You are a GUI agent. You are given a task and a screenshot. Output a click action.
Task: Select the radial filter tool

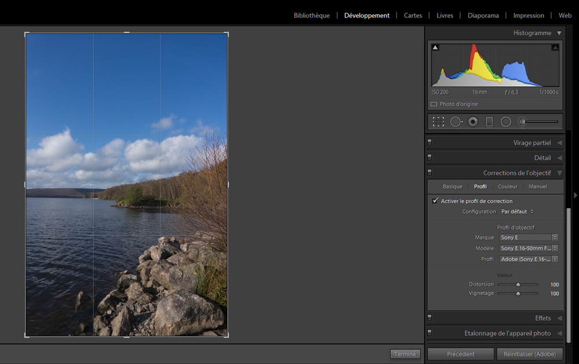click(x=505, y=122)
